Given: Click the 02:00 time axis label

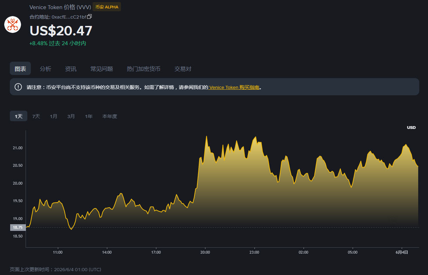Looking at the screenshot, I should [x=303, y=252].
